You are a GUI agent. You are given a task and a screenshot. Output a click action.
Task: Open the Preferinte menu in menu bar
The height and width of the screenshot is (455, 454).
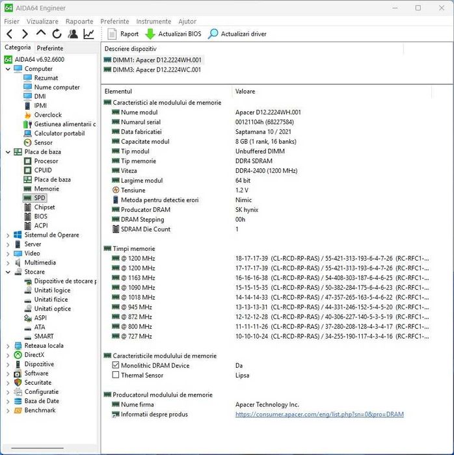114,21
